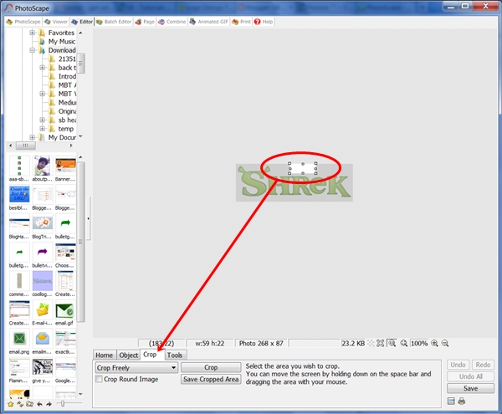Open the aboutp portrait thumbnail
Screen dimensions: 502x414
point(43,166)
